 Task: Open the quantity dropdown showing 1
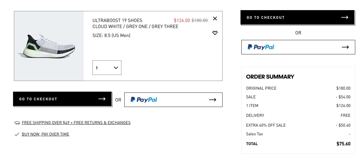coord(107,68)
